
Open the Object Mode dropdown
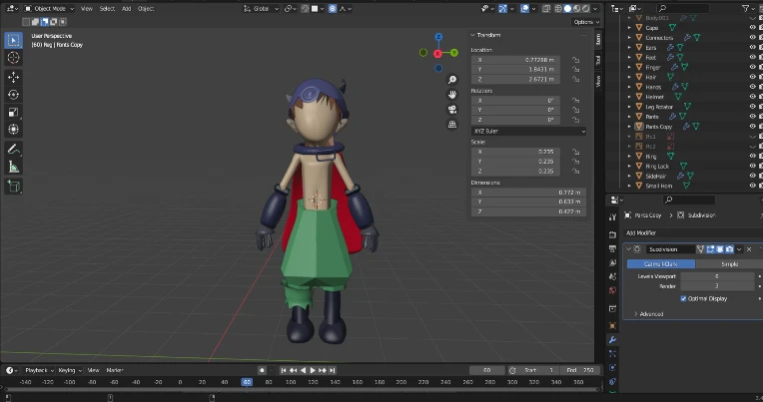click(49, 9)
